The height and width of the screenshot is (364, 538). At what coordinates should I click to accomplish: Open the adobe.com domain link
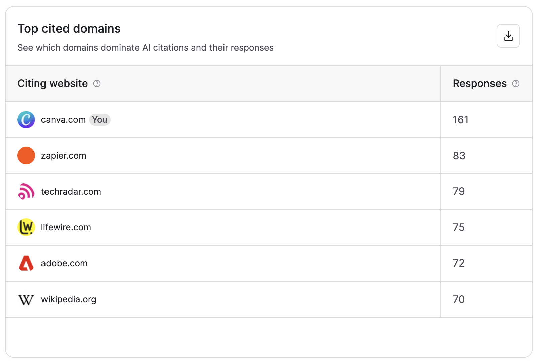coord(64,263)
